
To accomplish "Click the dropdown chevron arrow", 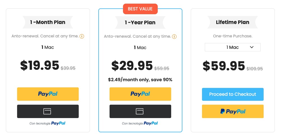I will tap(252, 47).
